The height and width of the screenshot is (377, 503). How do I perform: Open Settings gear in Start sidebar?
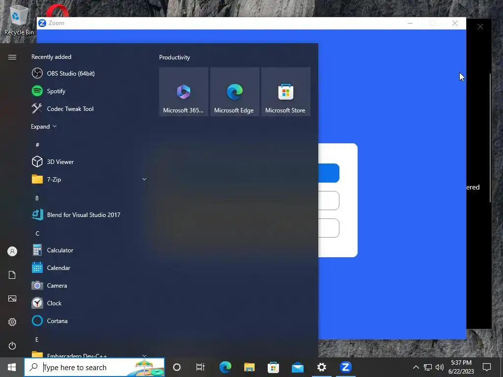(x=12, y=322)
